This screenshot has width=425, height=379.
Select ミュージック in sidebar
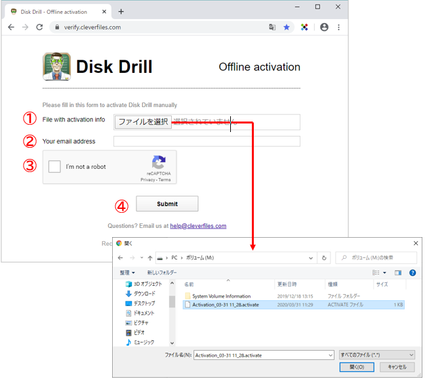click(x=140, y=342)
